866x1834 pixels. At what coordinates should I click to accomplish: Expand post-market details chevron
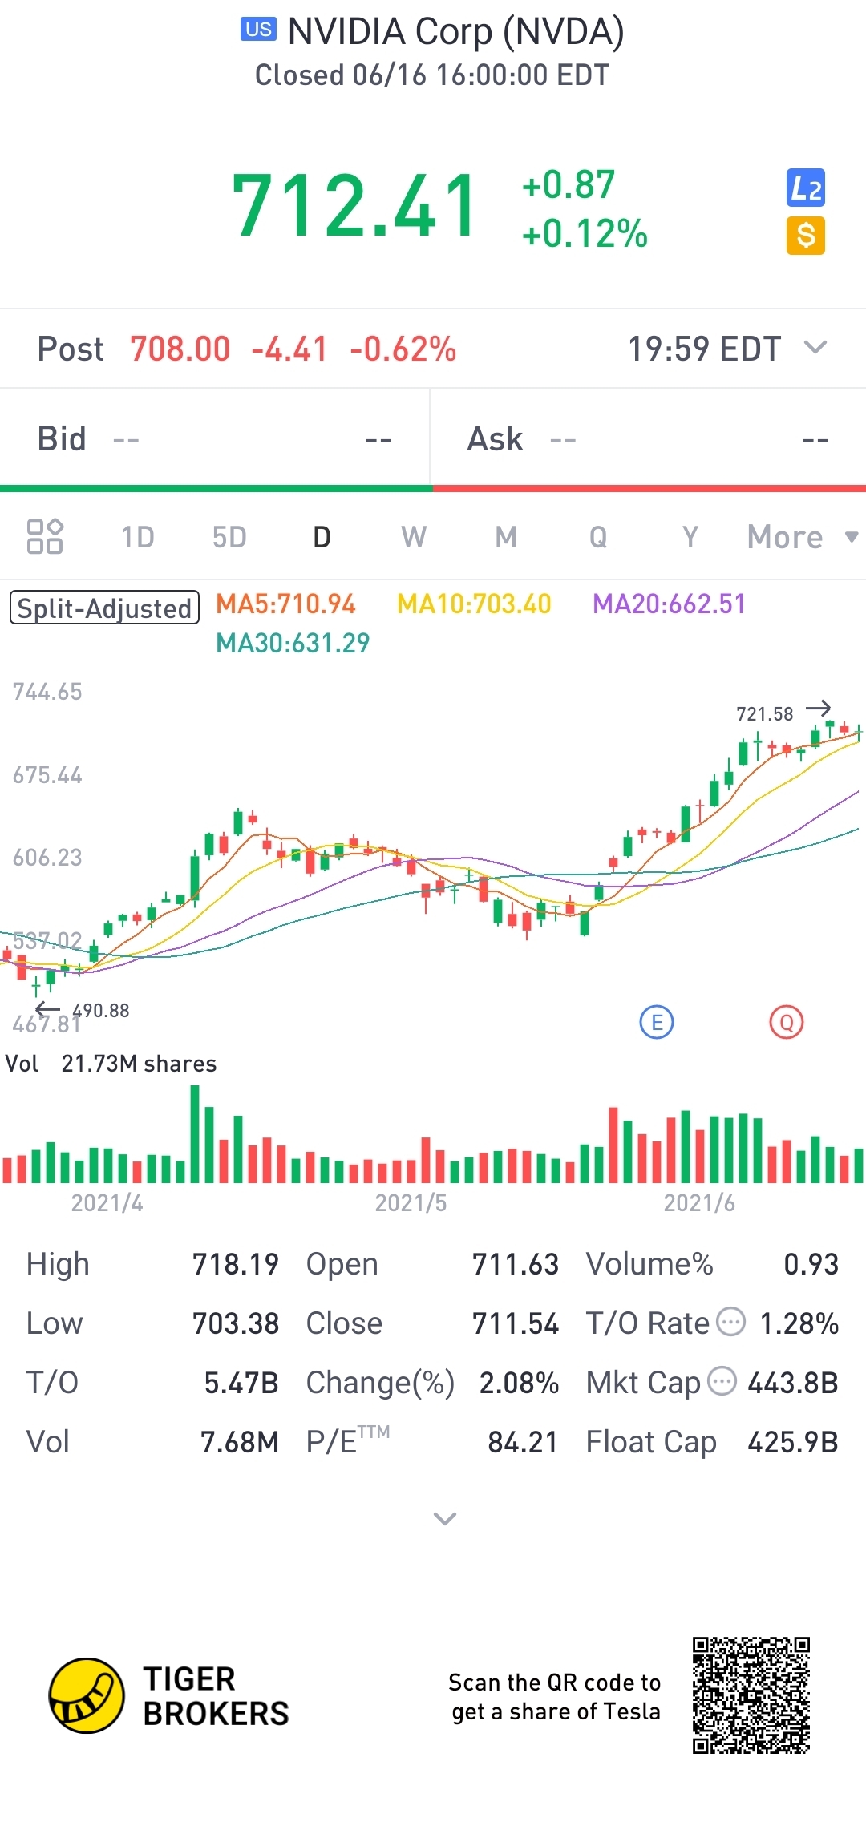(x=815, y=347)
